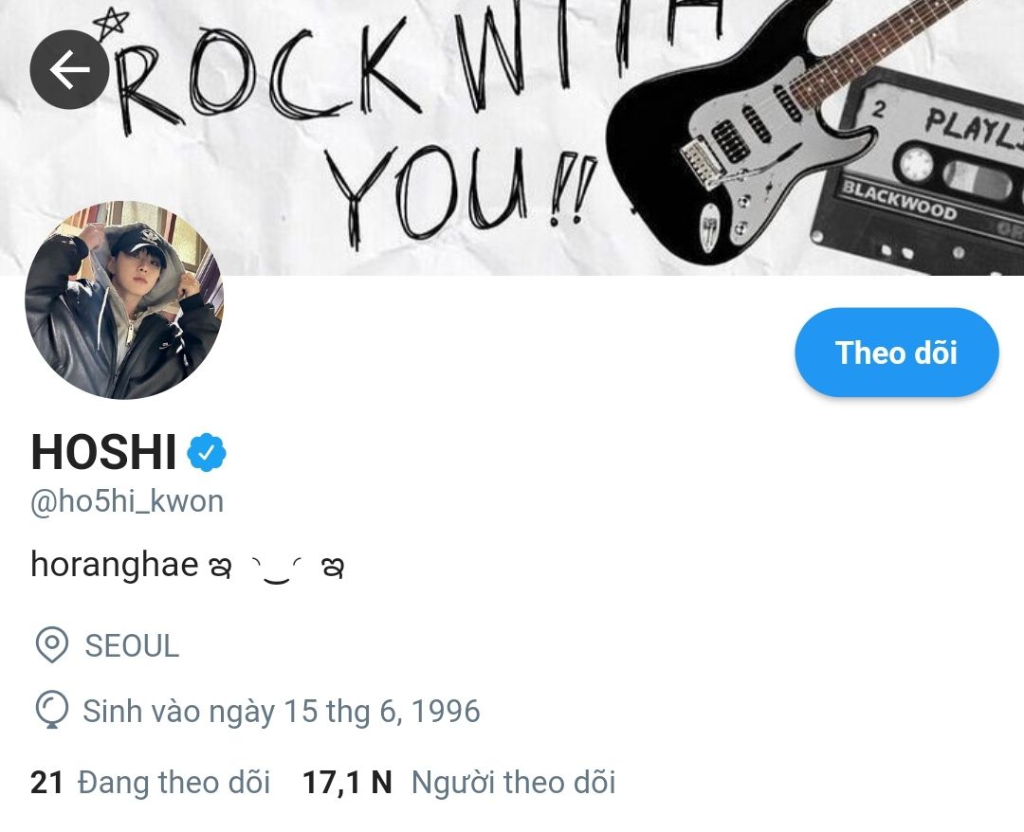Go back with the arrow button
This screenshot has height=832, width=1024.
[69, 69]
